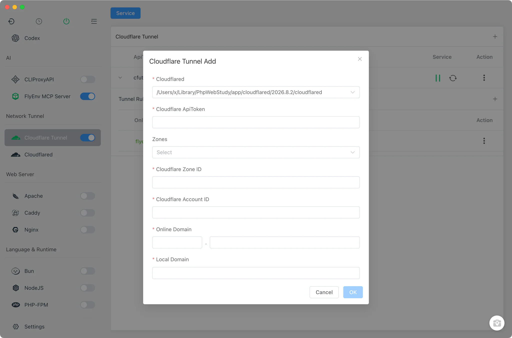Click the plus icon in Tunnel Rule row
Image resolution: width=512 pixels, height=338 pixels.
(x=495, y=99)
